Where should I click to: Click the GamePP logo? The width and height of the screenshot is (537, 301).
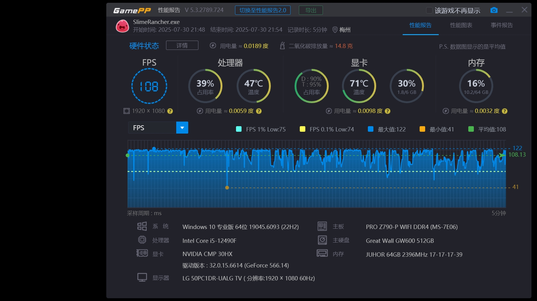[132, 10]
